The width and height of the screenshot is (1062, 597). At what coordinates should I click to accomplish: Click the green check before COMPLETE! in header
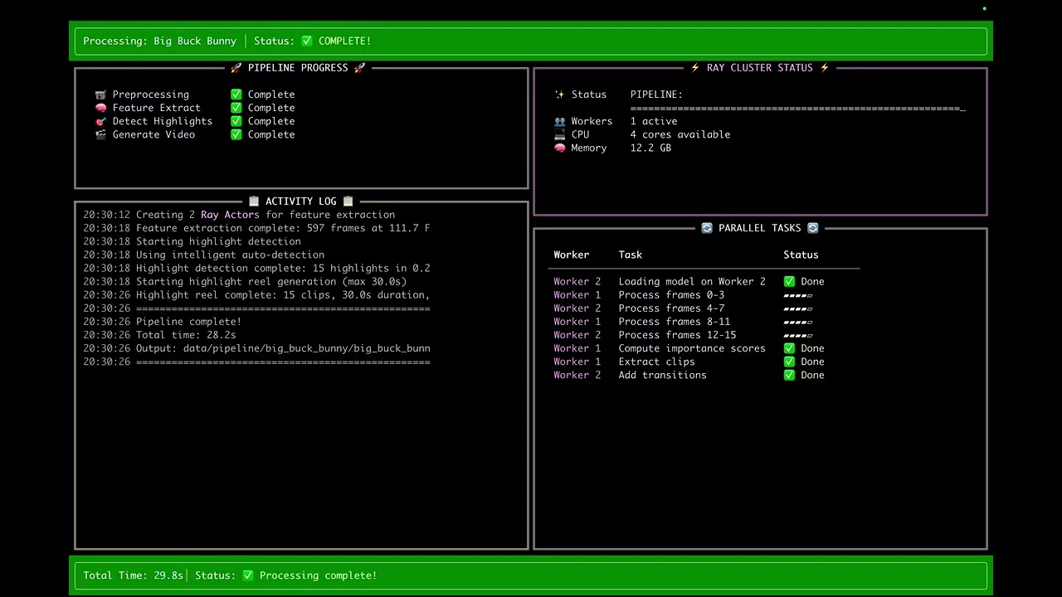pyautogui.click(x=307, y=41)
